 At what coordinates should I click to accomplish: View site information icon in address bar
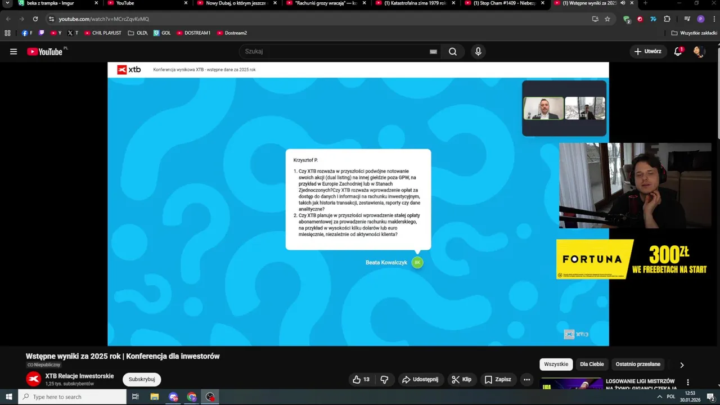click(x=51, y=19)
